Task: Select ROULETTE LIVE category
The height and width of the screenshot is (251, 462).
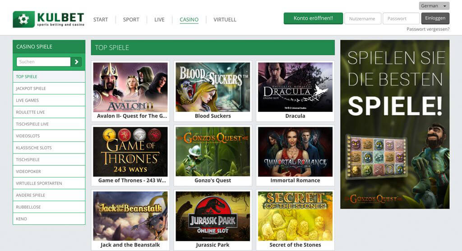Action: coord(49,112)
